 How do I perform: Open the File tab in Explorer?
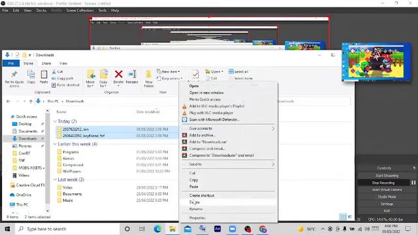11,63
